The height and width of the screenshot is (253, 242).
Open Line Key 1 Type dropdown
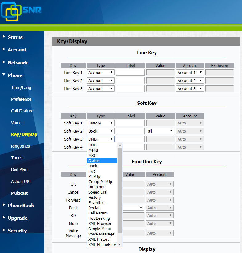(x=101, y=73)
